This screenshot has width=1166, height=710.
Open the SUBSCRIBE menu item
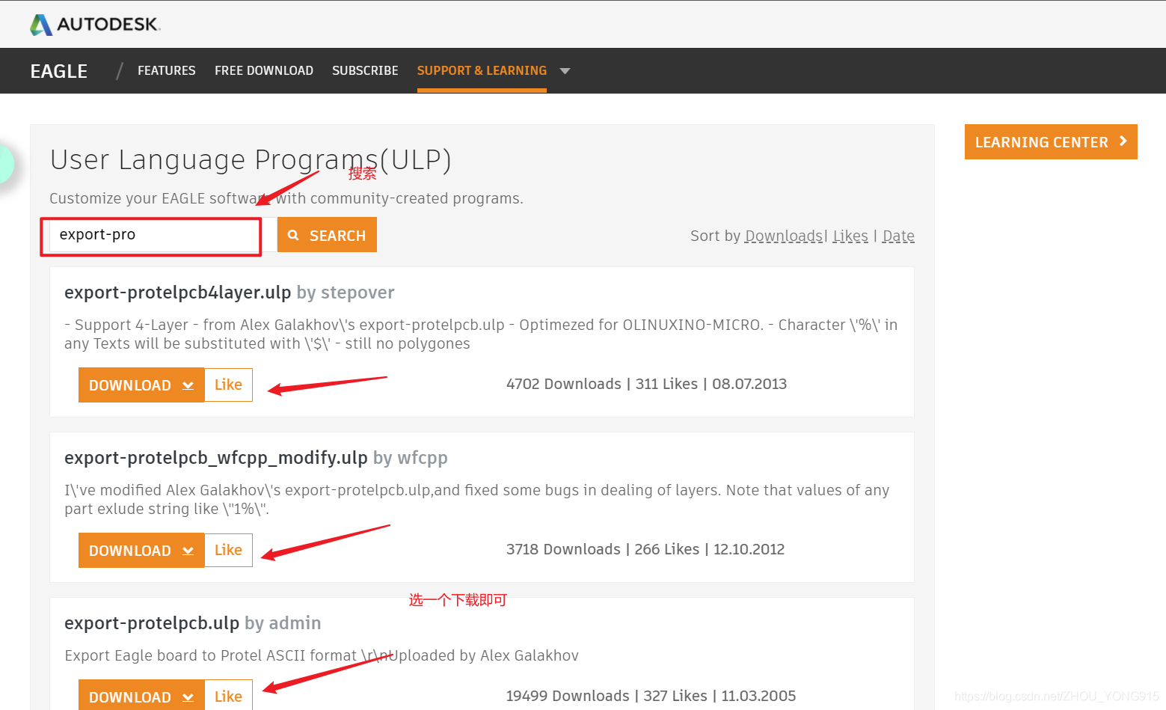365,70
